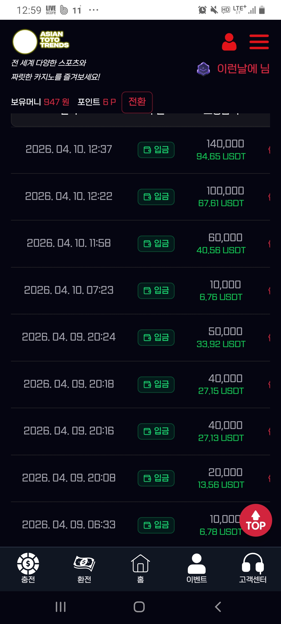Screen dimensions: 281x624
Task: Open Android recent apps button
Action: (x=61, y=607)
